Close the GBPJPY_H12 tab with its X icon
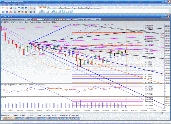The width and height of the screenshot is (171, 124). (48, 118)
